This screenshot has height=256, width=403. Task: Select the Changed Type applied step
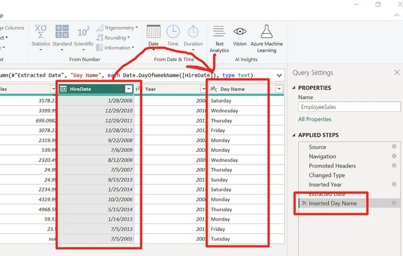[x=327, y=175]
